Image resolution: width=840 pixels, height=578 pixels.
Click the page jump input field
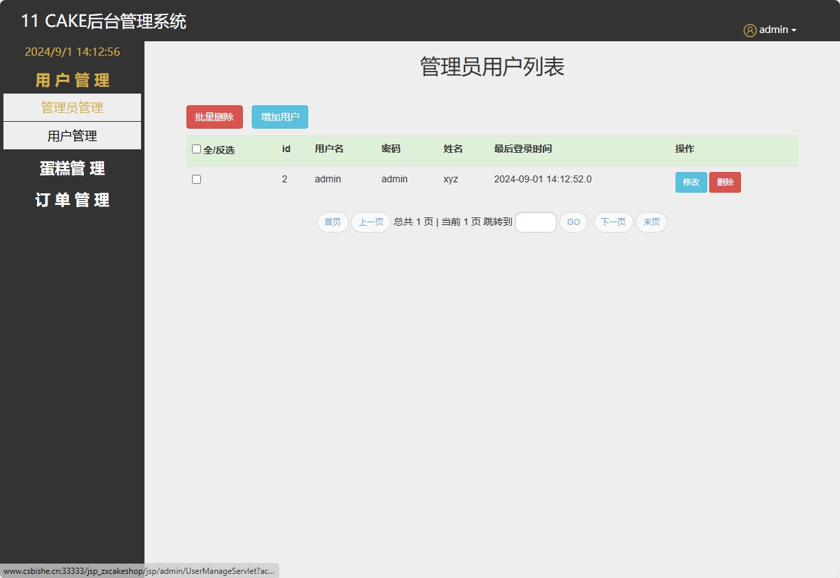[535, 222]
